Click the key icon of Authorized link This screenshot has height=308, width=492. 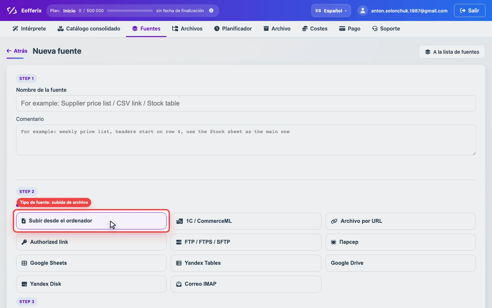coord(24,242)
